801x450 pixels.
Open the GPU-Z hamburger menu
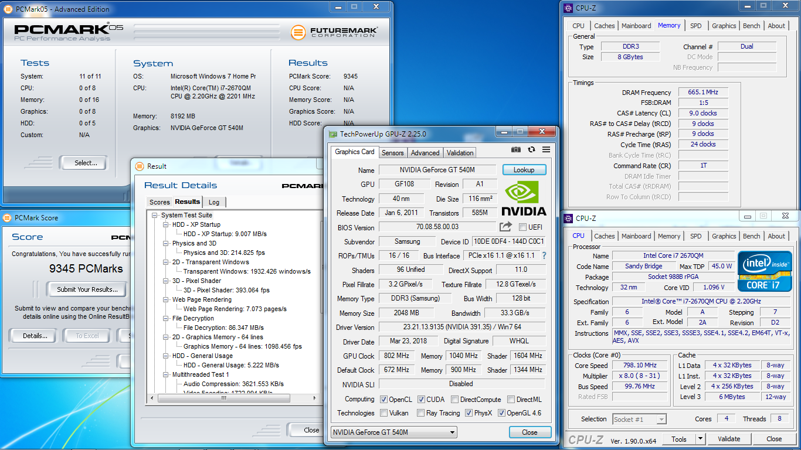tap(546, 150)
